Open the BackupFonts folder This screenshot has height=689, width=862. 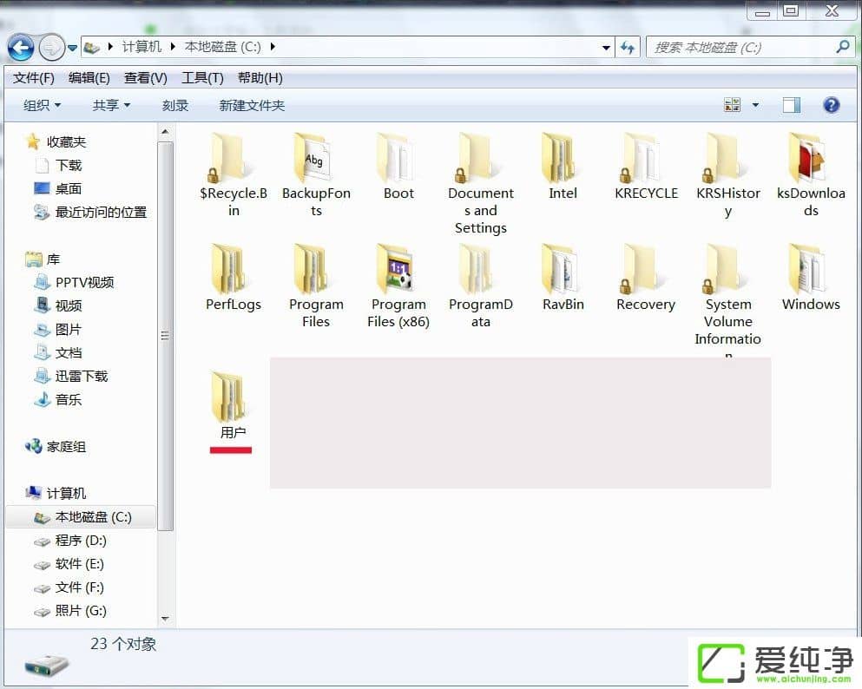pos(316,160)
